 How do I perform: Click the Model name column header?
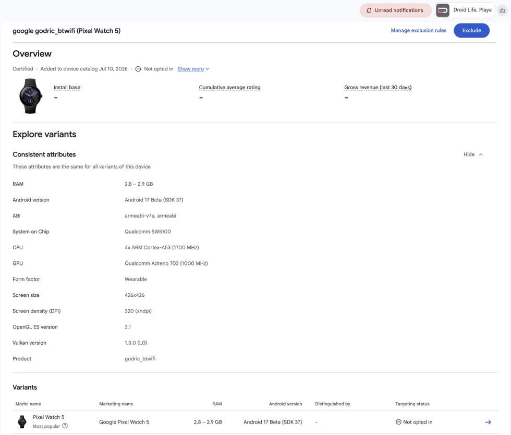(28, 404)
